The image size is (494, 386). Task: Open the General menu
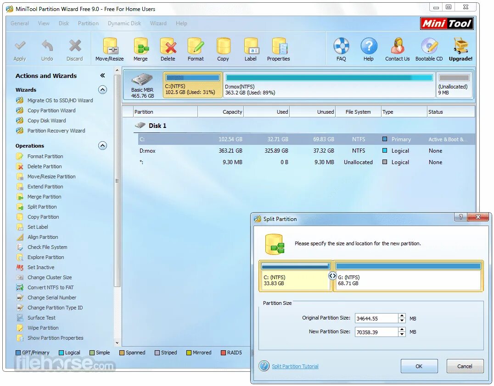pyautogui.click(x=20, y=23)
